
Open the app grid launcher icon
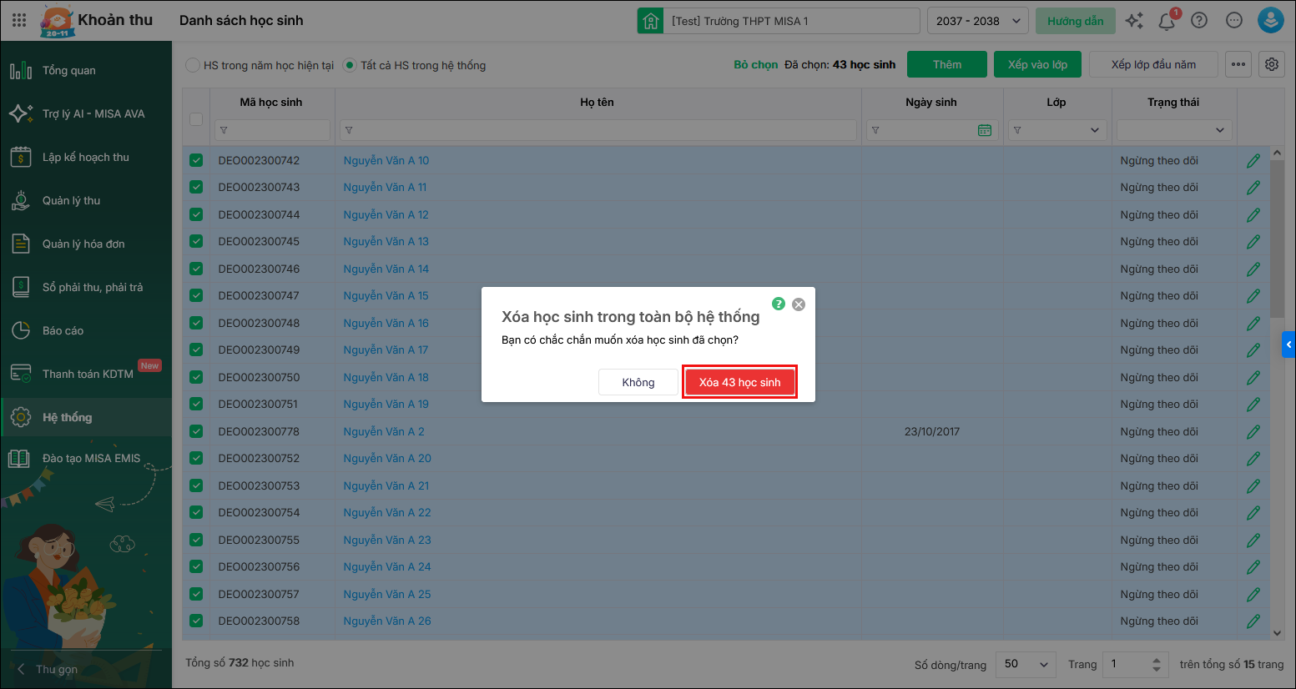point(19,21)
